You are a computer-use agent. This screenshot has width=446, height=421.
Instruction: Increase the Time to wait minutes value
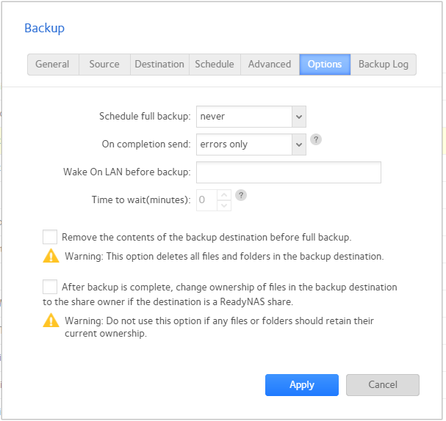click(224, 194)
